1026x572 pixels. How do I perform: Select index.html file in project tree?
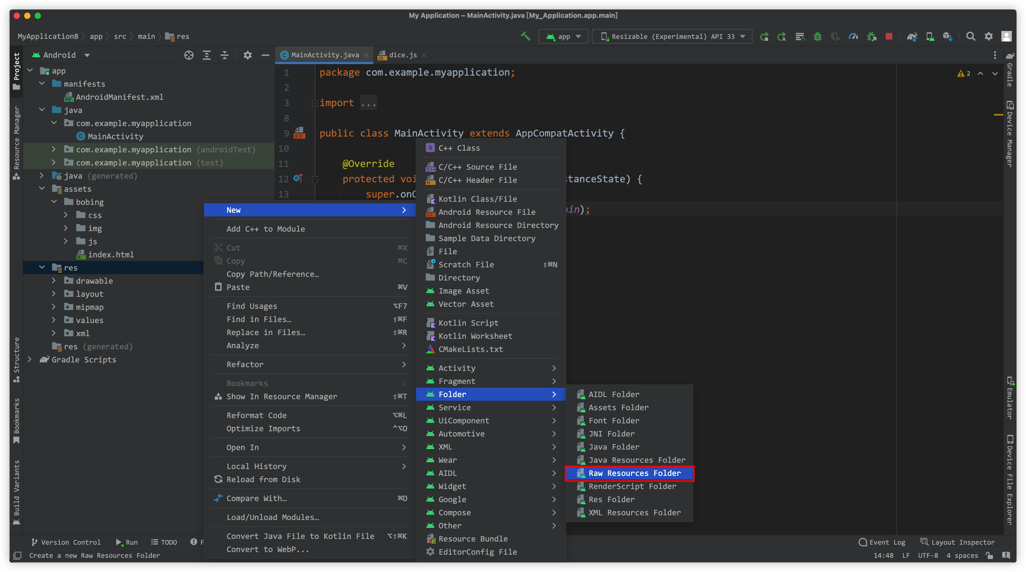[x=111, y=254]
